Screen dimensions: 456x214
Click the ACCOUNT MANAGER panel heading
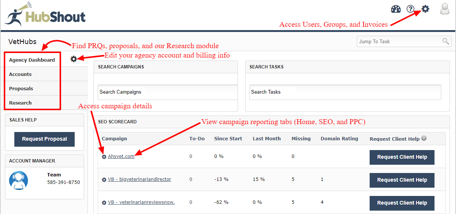(32, 161)
